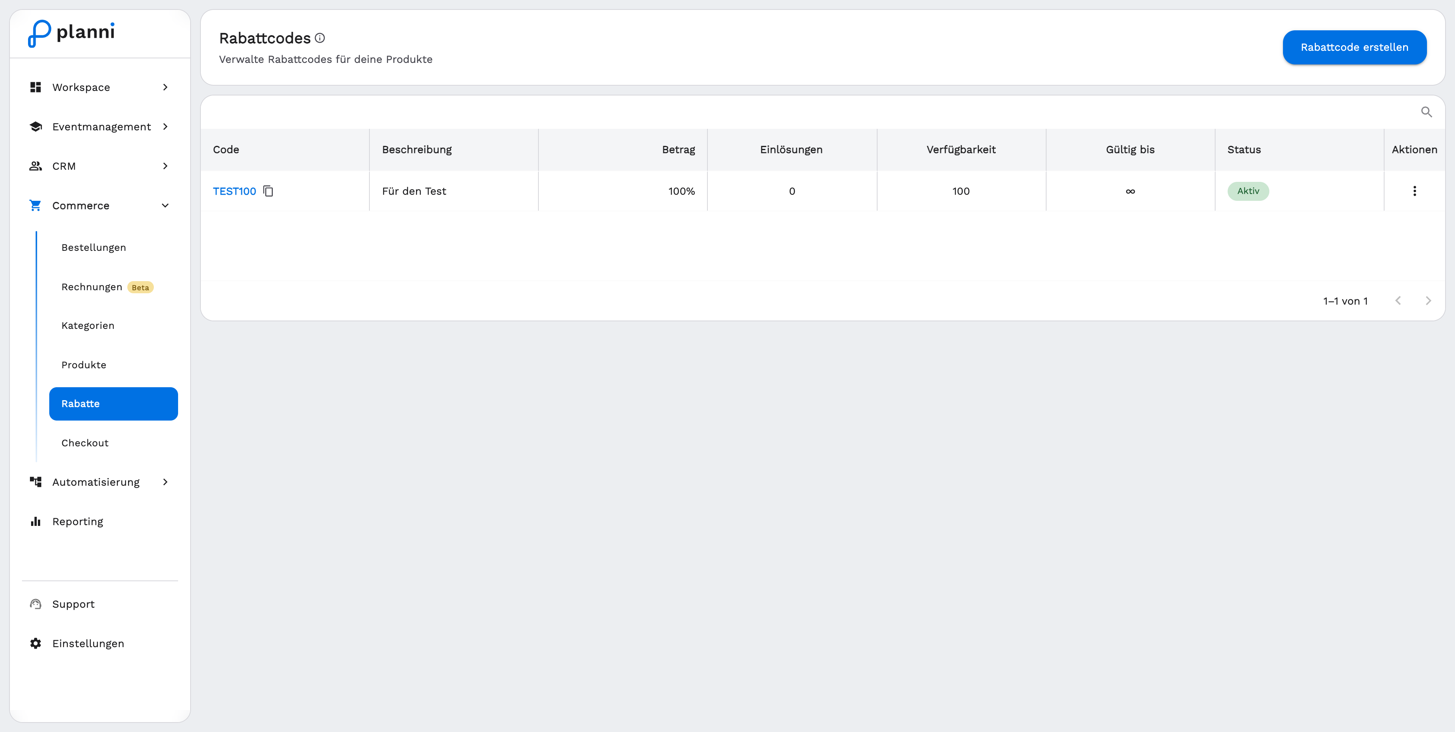Image resolution: width=1455 pixels, height=732 pixels.
Task: Click the info icon next to Rabattcodes
Action: coord(320,38)
